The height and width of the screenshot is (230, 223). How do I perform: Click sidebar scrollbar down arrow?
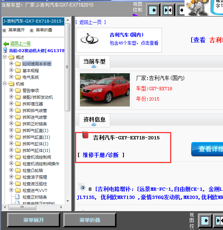(68, 201)
